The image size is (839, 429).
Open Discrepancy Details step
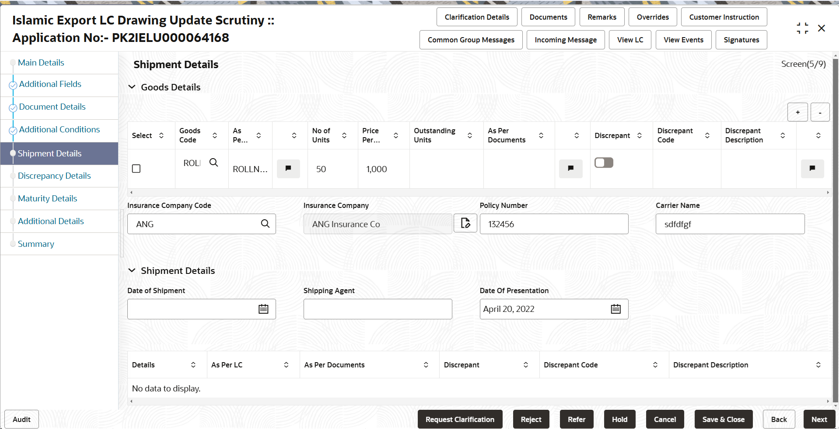(54, 176)
